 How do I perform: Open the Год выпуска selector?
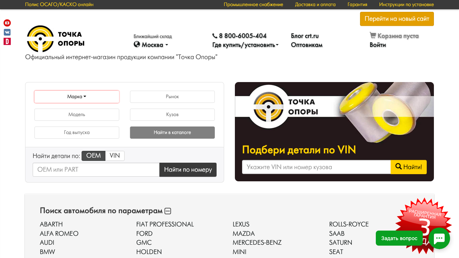(77, 133)
